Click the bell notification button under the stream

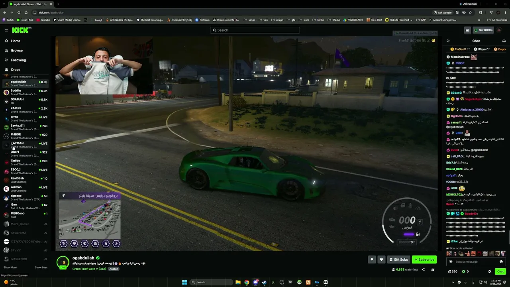click(372, 259)
